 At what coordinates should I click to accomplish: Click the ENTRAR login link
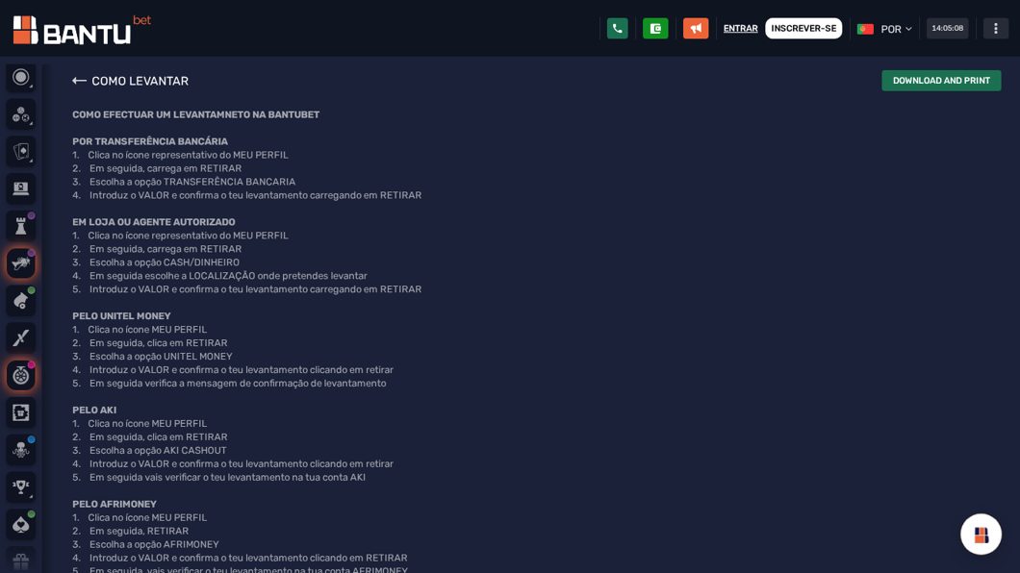[x=740, y=29]
